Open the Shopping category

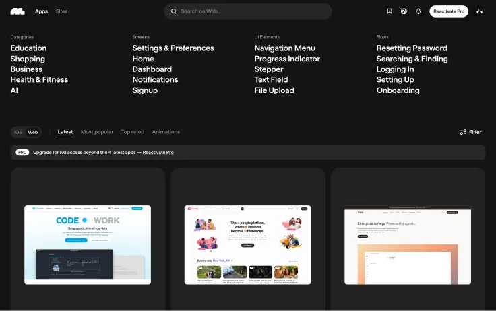[28, 59]
